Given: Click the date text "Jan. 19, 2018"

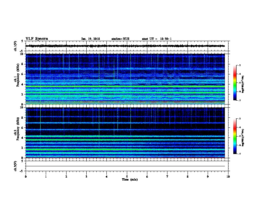Looking at the screenshot, I should pyautogui.click(x=91, y=39).
